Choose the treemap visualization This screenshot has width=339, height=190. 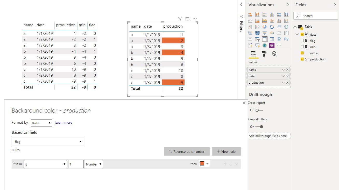279,27
